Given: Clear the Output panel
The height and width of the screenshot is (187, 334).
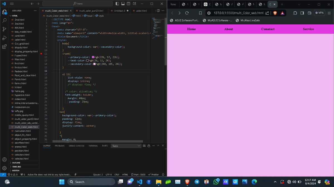Looking at the screenshot, I should (144, 146).
